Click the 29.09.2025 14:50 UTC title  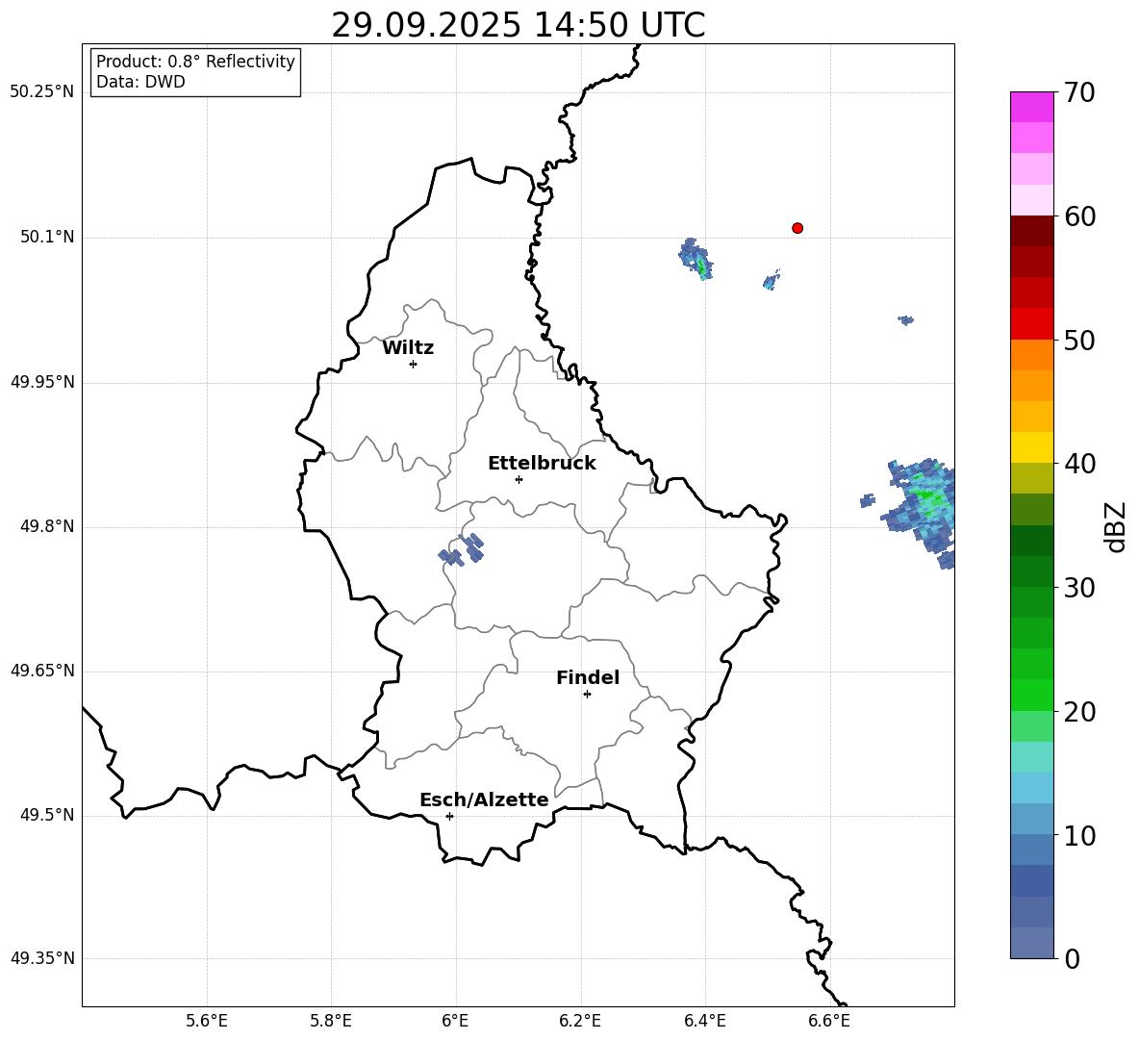pyautogui.click(x=518, y=25)
